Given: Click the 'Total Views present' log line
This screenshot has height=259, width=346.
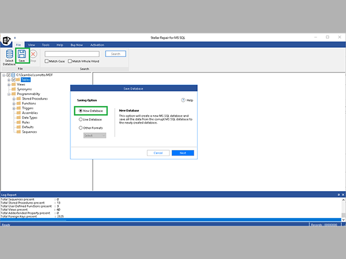Looking at the screenshot, I should [30, 210].
